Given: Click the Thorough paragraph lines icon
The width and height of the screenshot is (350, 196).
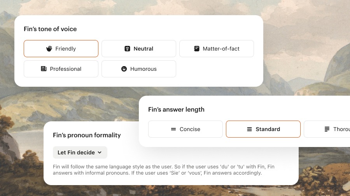Looking at the screenshot, I should (x=327, y=129).
